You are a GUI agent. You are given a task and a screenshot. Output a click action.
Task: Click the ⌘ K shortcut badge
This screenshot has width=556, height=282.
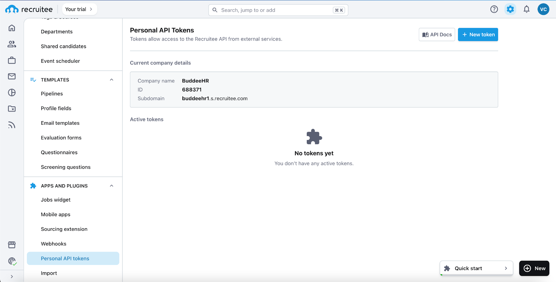[x=339, y=10]
